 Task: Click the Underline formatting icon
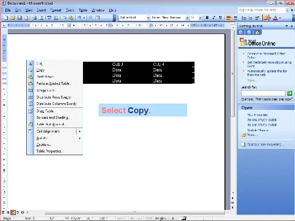tap(220, 18)
